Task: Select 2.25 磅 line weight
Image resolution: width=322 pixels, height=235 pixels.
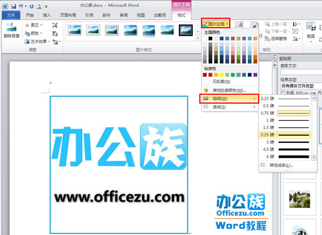Action: (x=285, y=135)
